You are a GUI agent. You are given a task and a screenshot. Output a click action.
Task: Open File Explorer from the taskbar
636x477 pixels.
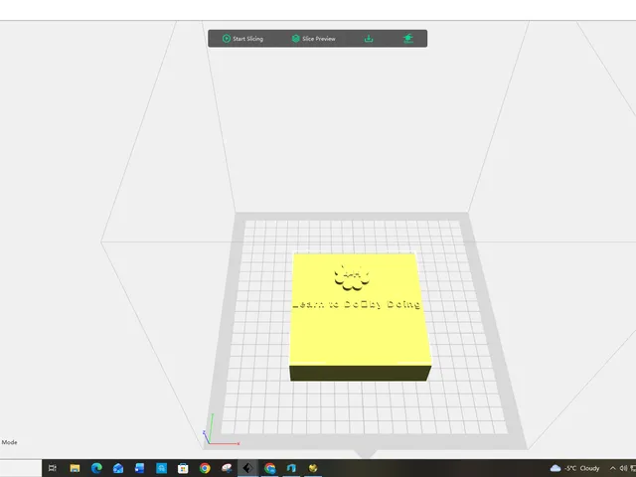pyautogui.click(x=75, y=468)
